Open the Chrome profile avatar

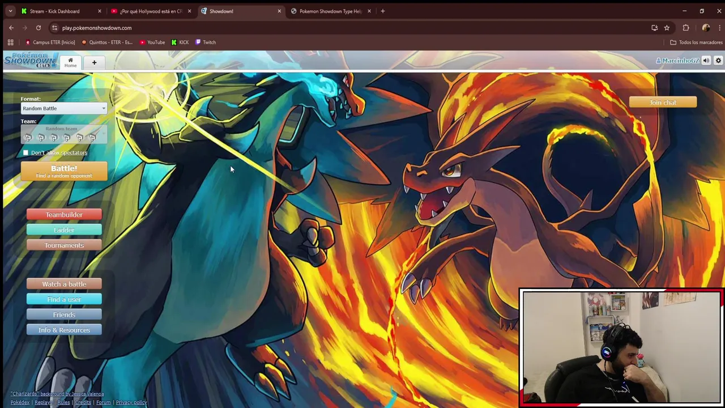tap(706, 28)
